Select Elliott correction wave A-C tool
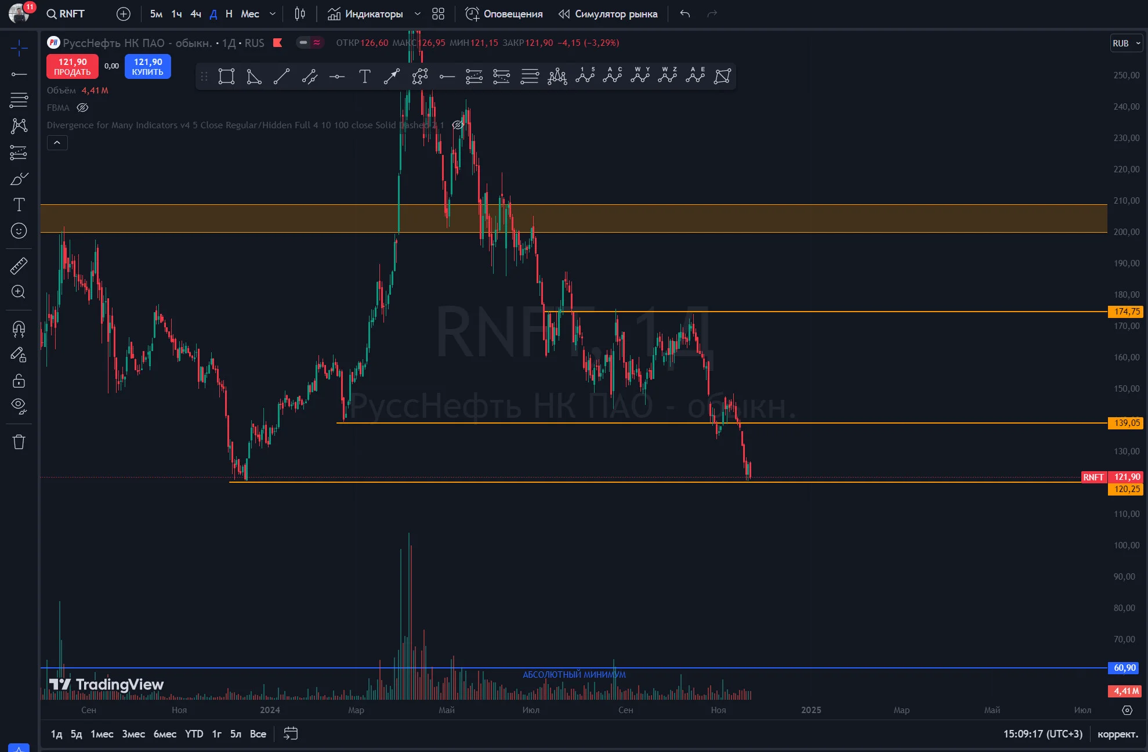This screenshot has height=752, width=1148. 612,75
